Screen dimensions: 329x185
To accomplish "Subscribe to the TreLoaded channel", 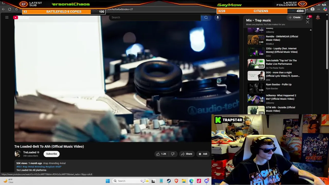I will pos(51,154).
